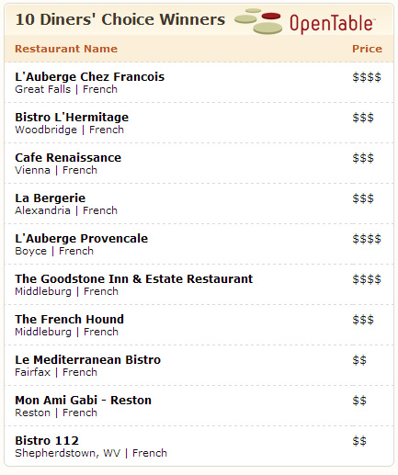Image resolution: width=398 pixels, height=475 pixels.
Task: Open L'Auberge Chez Francois restaurant link
Action: click(x=90, y=77)
